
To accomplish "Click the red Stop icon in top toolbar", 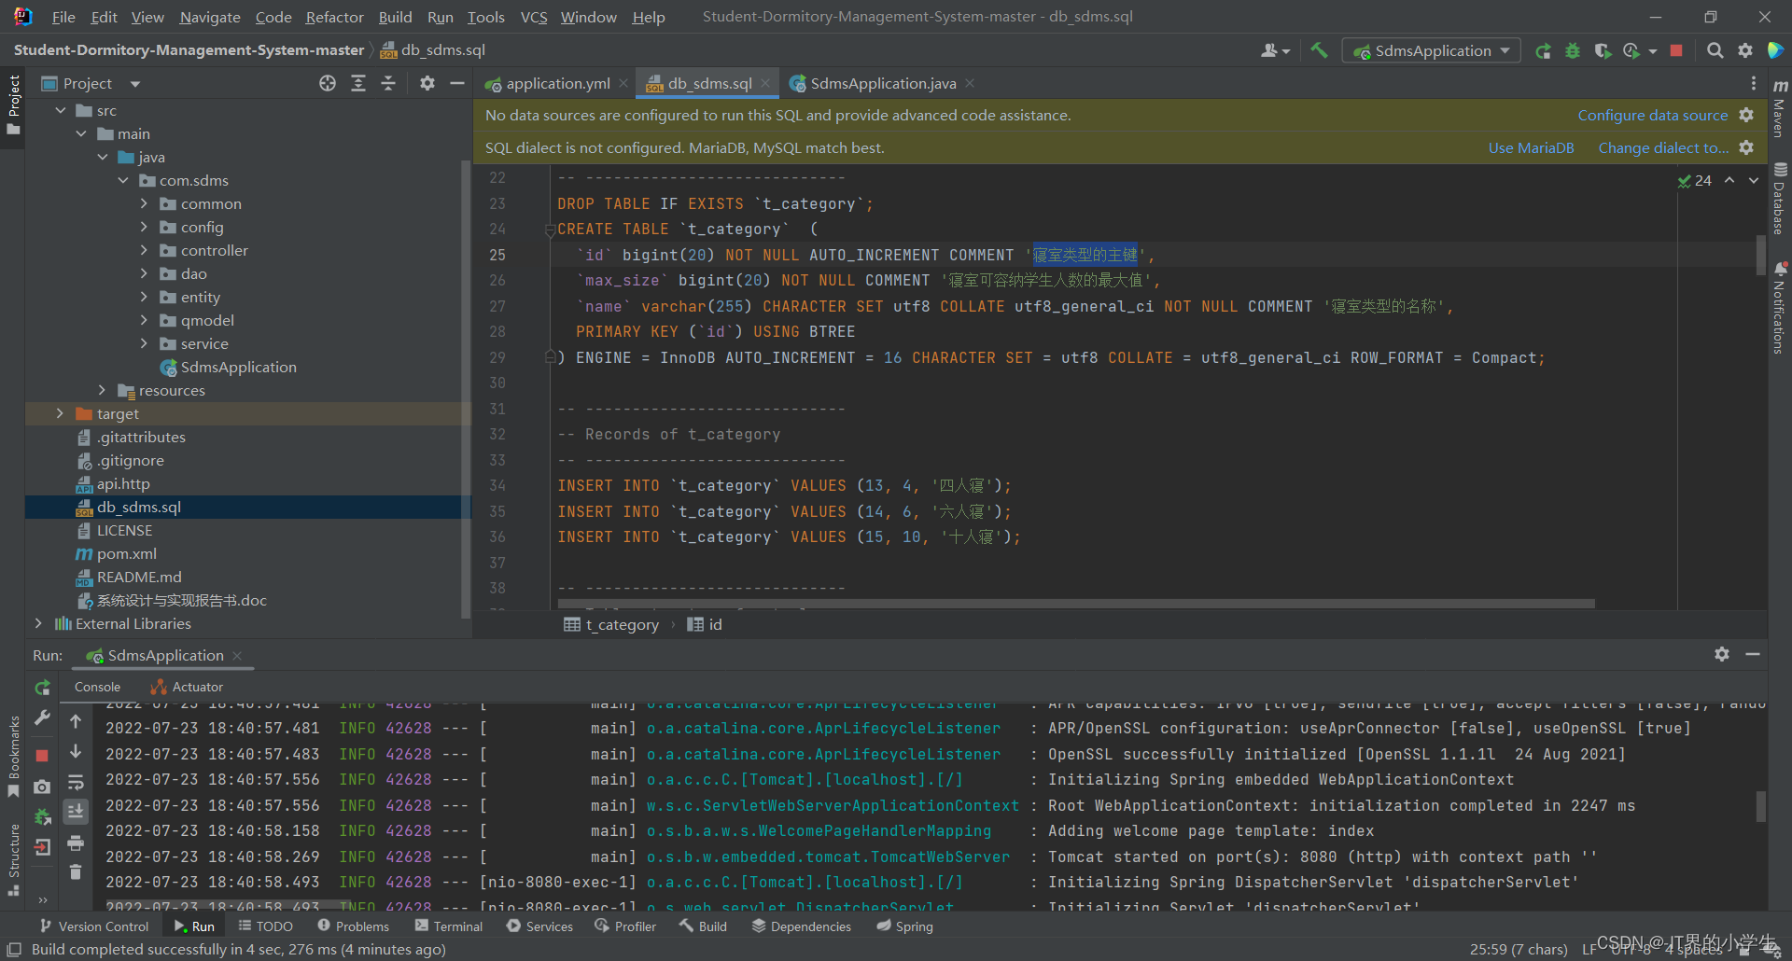I will coord(1676,50).
